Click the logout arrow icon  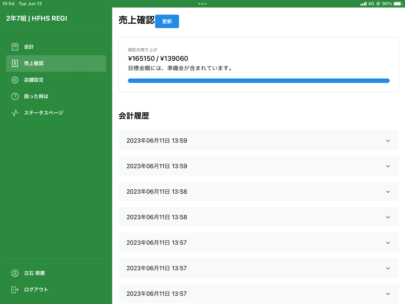pyautogui.click(x=15, y=290)
